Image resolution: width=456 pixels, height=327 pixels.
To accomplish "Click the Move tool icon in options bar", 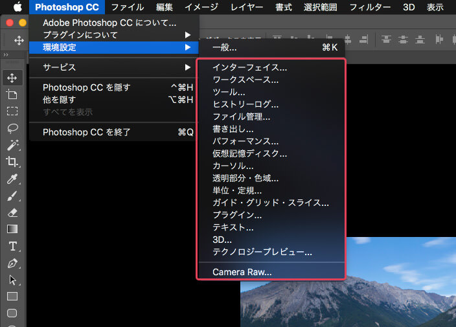I will [19, 40].
